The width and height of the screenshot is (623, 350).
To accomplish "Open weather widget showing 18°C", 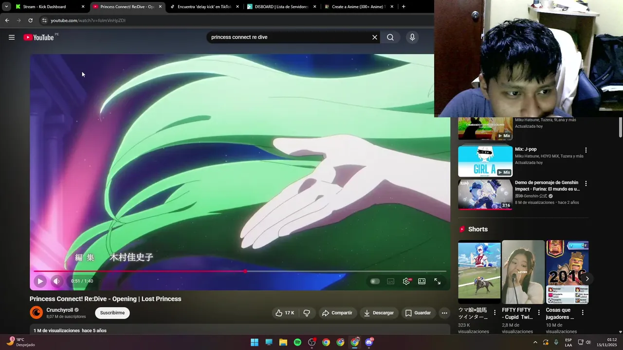I will click(20, 342).
